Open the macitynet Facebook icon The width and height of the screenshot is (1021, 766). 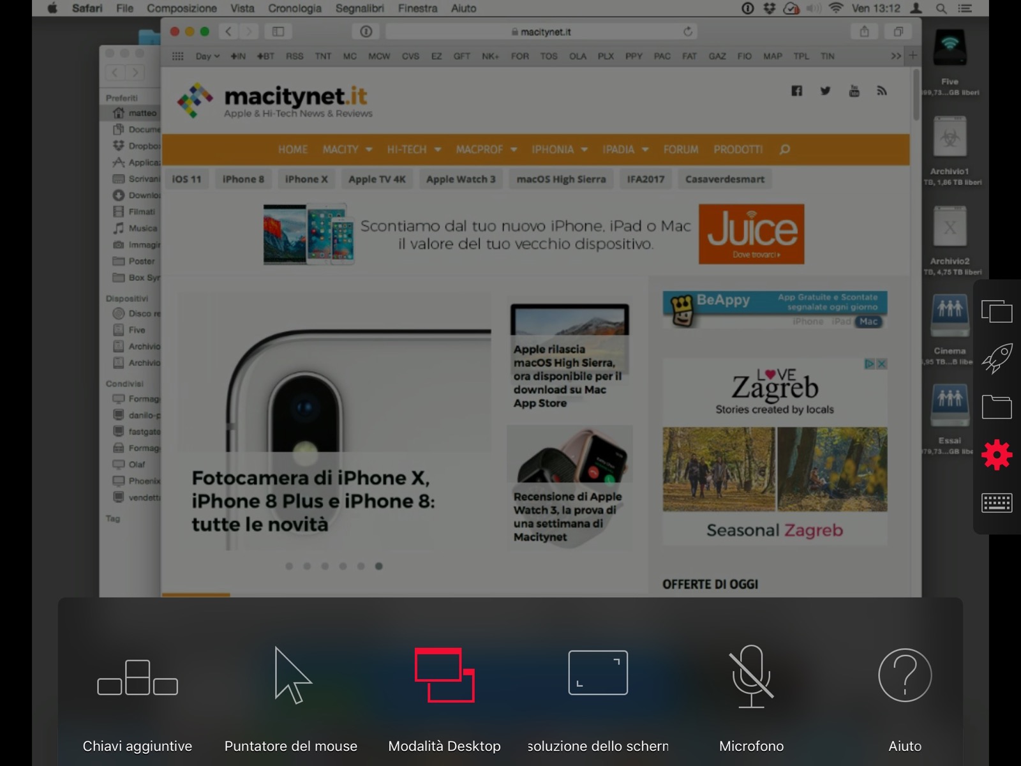796,91
